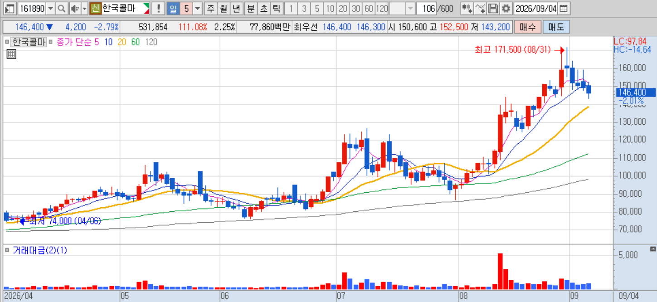
Task: Click the stock code input field 161890
Action: point(32,8)
